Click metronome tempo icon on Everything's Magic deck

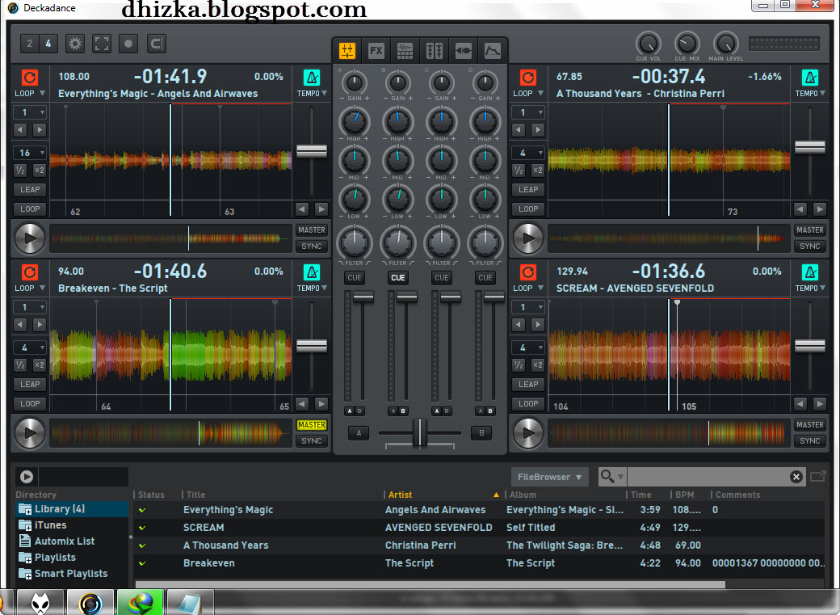312,78
